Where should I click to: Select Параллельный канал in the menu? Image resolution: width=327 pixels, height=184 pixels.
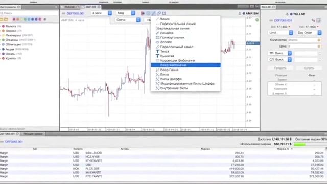coord(177,47)
